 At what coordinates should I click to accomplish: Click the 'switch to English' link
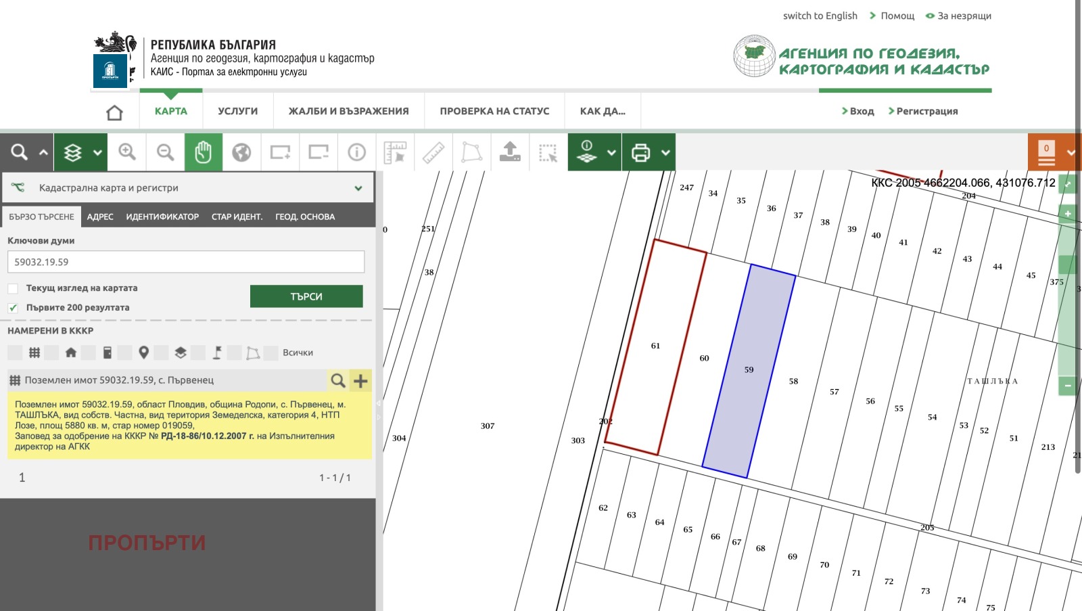coord(820,16)
